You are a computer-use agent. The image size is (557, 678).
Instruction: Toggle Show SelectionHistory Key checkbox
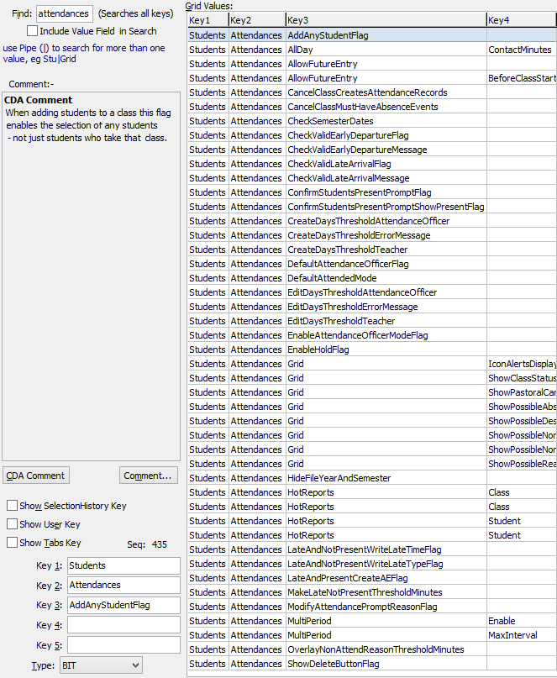click(x=13, y=506)
